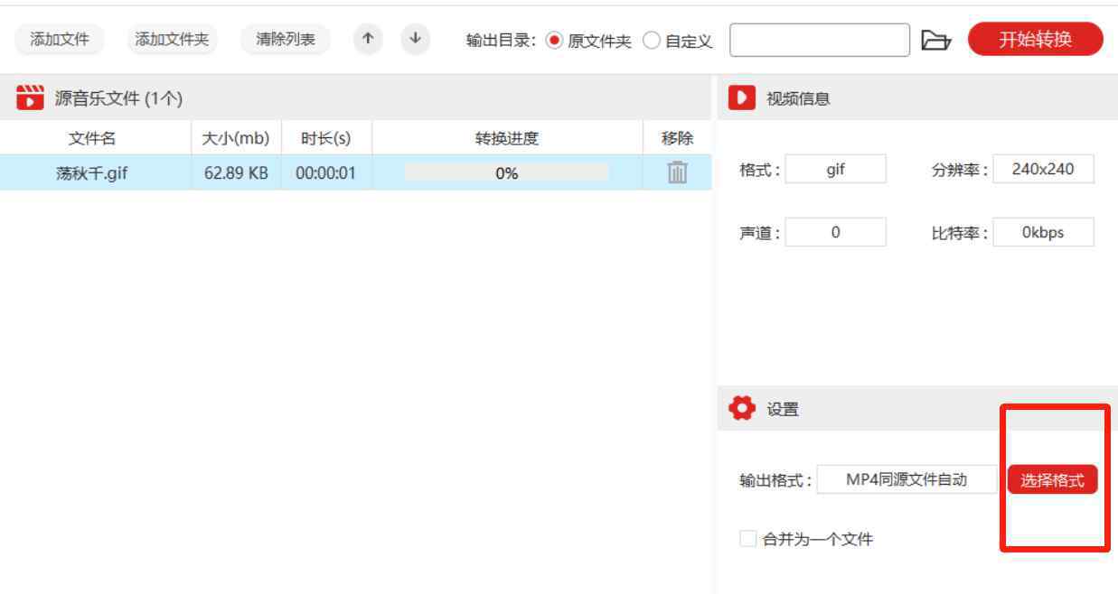Select the 原文件夹 radio button
This screenshot has width=1118, height=594.
(x=554, y=41)
